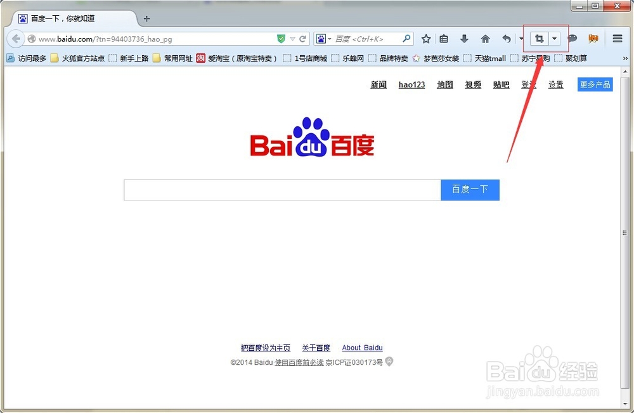Click 关于百度 link
The image size is (634, 413).
click(316, 348)
